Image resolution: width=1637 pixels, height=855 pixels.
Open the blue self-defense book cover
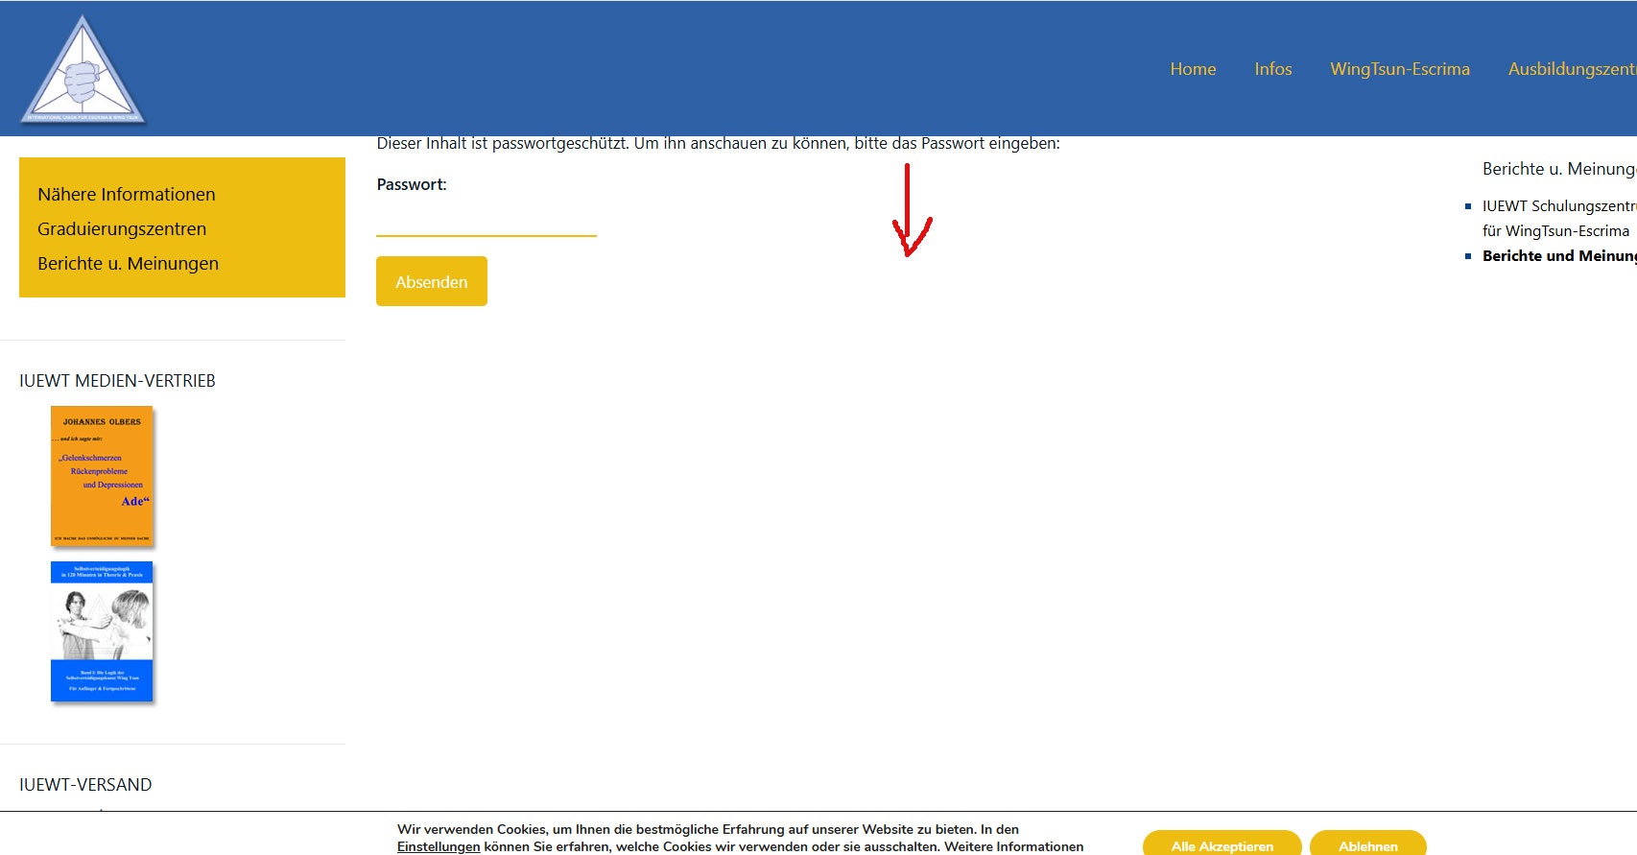(x=102, y=631)
